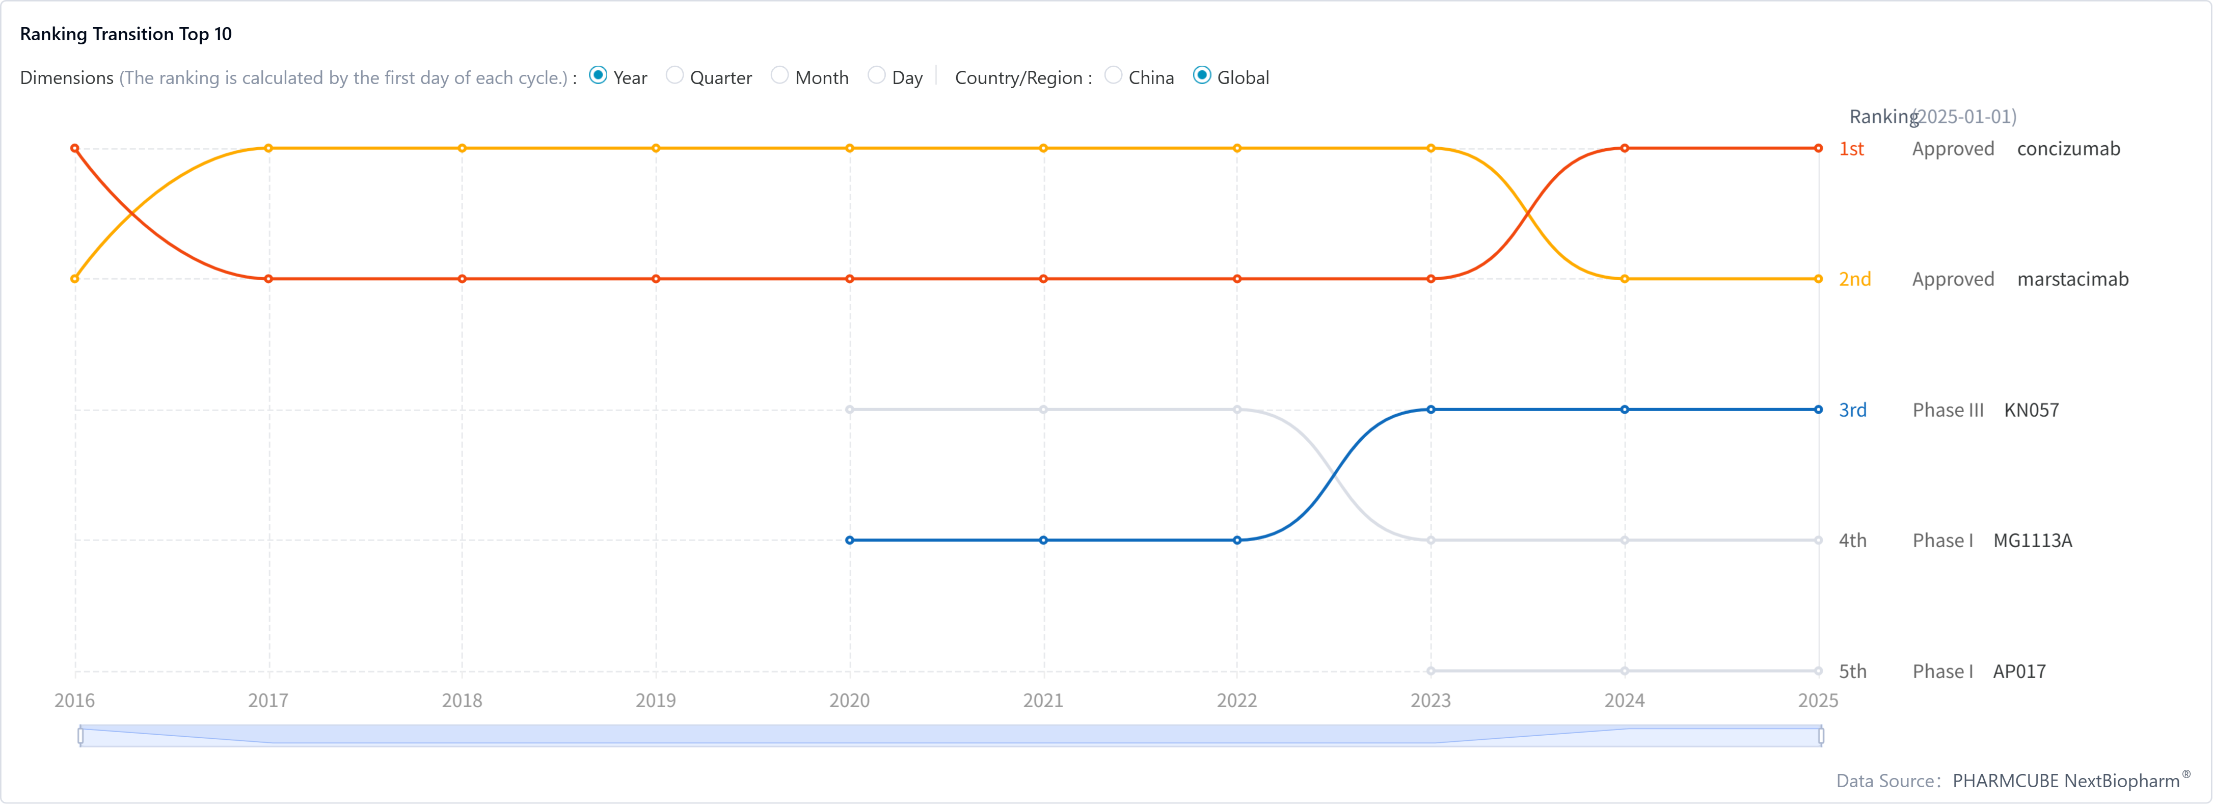Viewport: 2213px width, 804px height.
Task: Click the concizumab drug label
Action: (x=2068, y=149)
